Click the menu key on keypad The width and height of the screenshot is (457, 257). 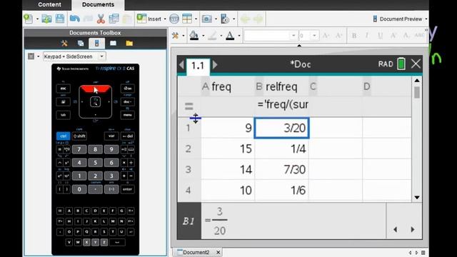(128, 115)
